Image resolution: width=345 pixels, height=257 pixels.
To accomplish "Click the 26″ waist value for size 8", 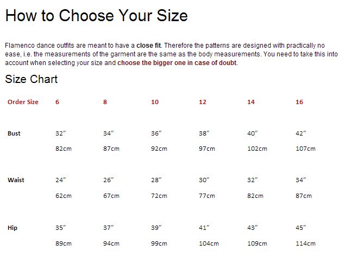I will [x=109, y=180].
